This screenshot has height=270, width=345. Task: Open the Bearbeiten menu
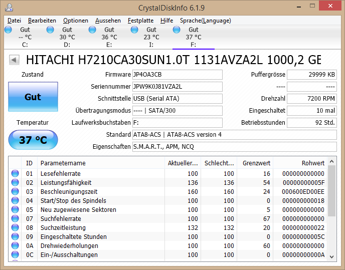pyautogui.click(x=42, y=21)
